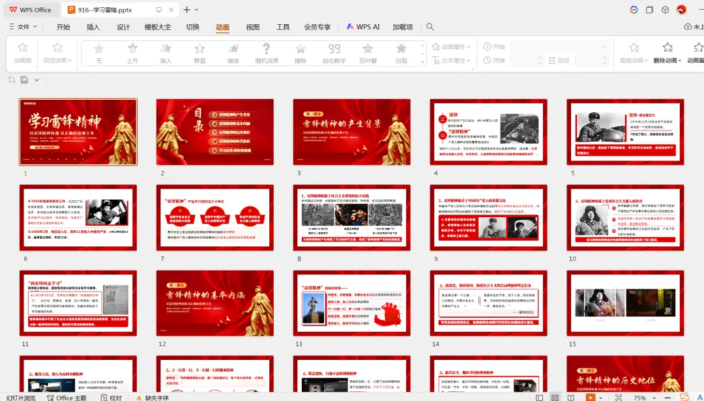The width and height of the screenshot is (704, 401).
Task: Switch to the 设计 Design tab
Action: [x=123, y=27]
